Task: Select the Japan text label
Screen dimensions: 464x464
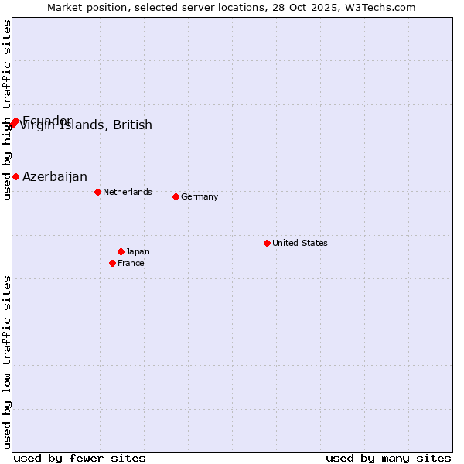Action: tap(138, 251)
